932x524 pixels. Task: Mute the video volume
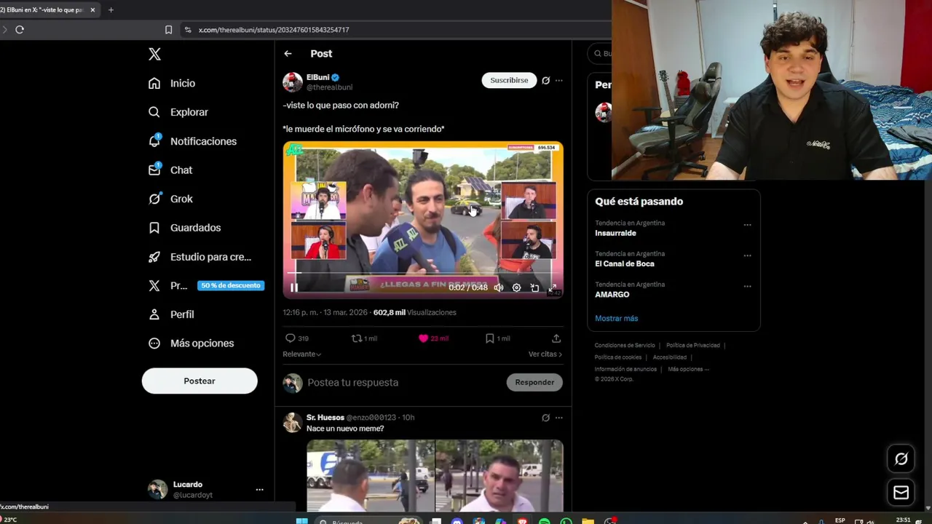(x=499, y=287)
